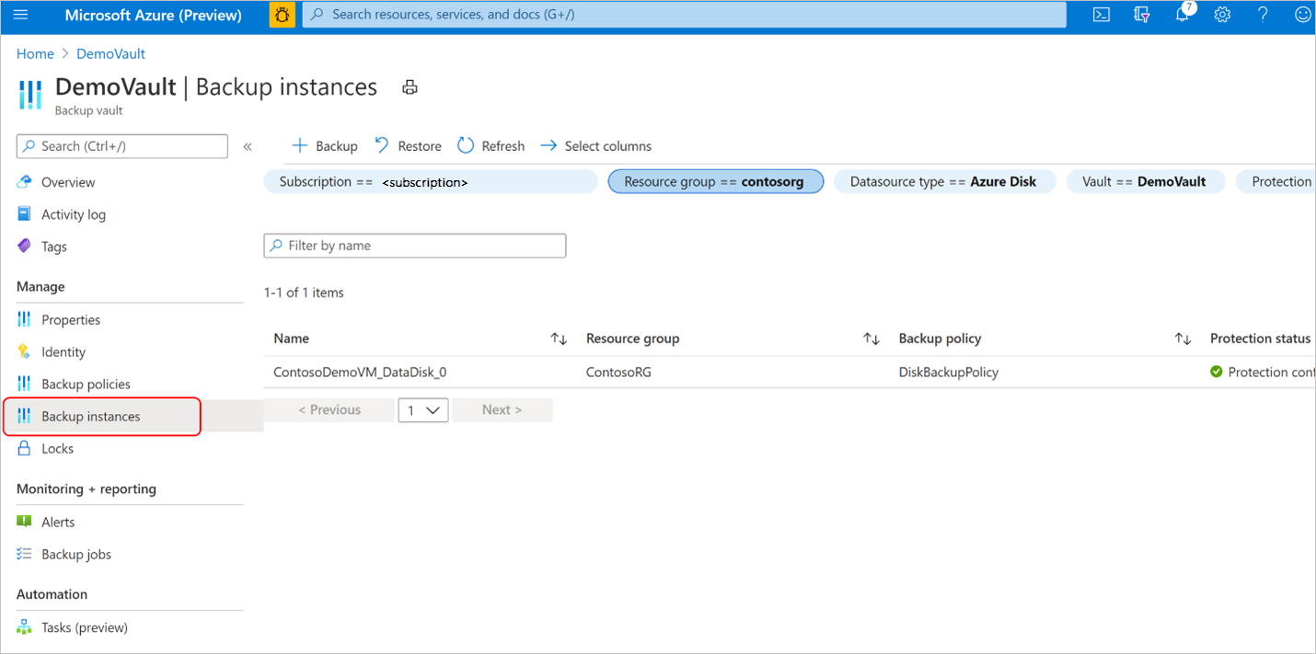The height and width of the screenshot is (654, 1316).
Task: Open Backup jobs menu item
Action: coord(76,555)
